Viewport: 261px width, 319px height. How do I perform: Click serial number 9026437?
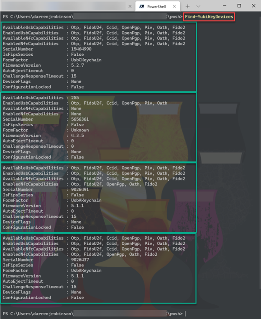tap(80, 259)
